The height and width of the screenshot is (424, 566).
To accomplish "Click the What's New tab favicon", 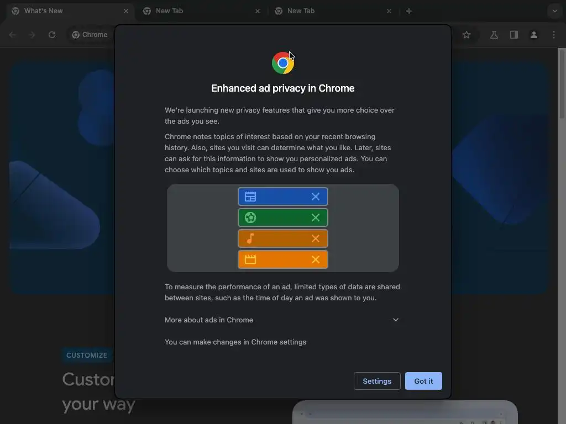I will coord(15,11).
